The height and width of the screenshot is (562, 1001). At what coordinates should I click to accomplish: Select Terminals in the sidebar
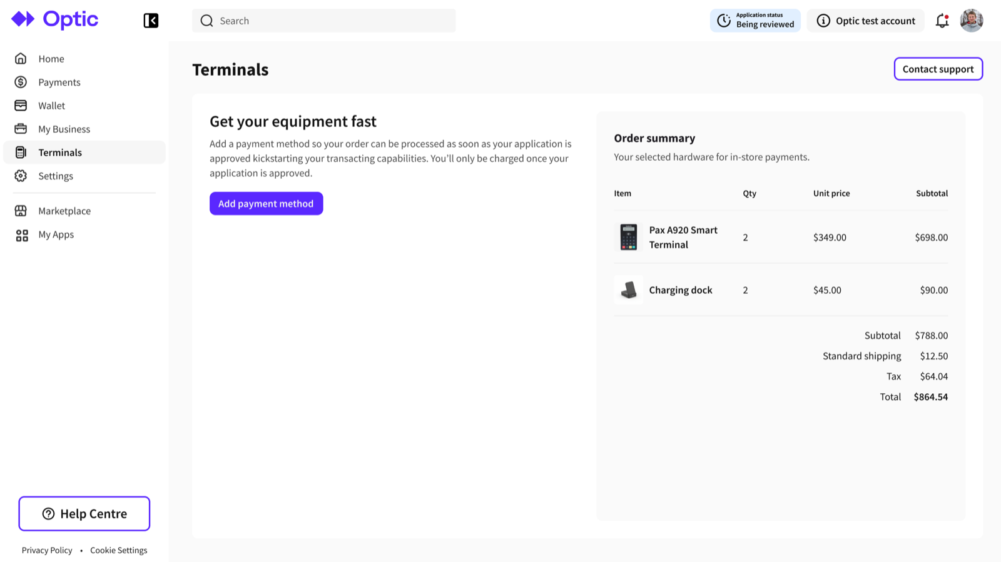coord(84,153)
